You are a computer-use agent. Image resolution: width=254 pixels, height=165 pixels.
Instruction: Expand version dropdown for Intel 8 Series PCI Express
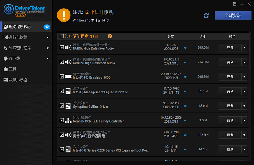coord(185,150)
